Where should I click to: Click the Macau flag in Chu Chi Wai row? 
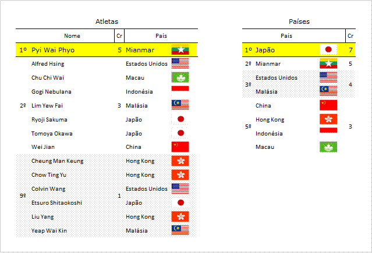coord(180,77)
